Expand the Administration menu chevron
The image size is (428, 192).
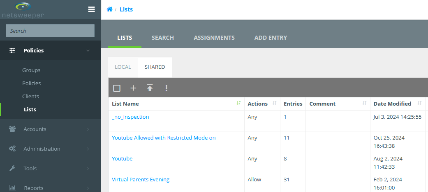88,149
